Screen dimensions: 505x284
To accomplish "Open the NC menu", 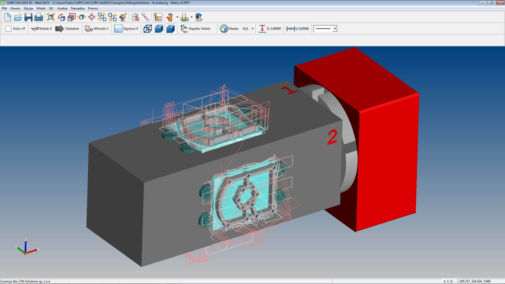I will tap(51, 8).
